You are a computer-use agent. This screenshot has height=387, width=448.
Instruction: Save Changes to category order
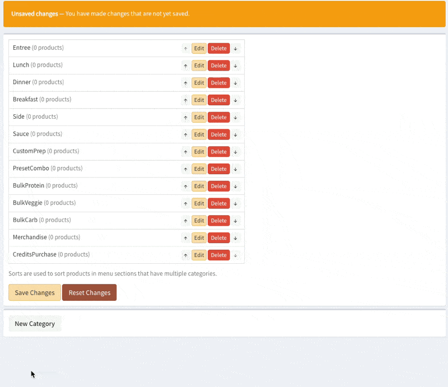(x=35, y=292)
